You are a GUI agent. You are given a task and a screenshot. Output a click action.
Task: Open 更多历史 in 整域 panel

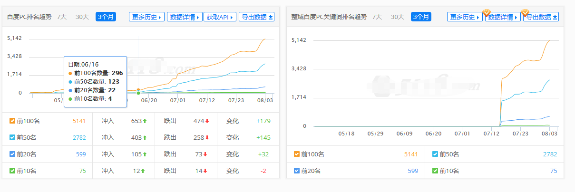465,17
